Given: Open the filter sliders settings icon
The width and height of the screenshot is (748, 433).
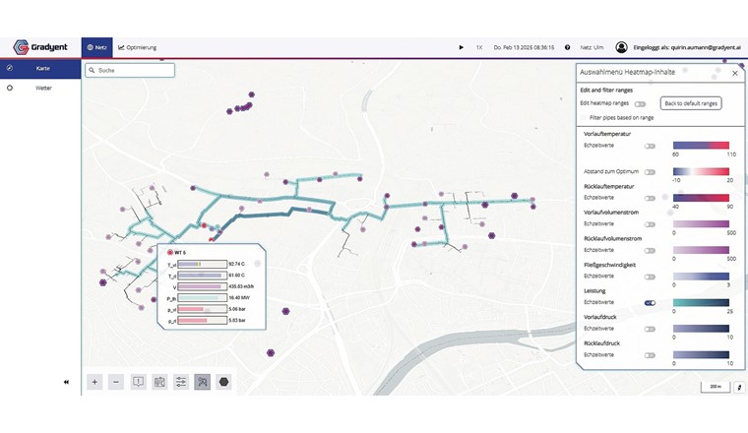Looking at the screenshot, I should 181,382.
